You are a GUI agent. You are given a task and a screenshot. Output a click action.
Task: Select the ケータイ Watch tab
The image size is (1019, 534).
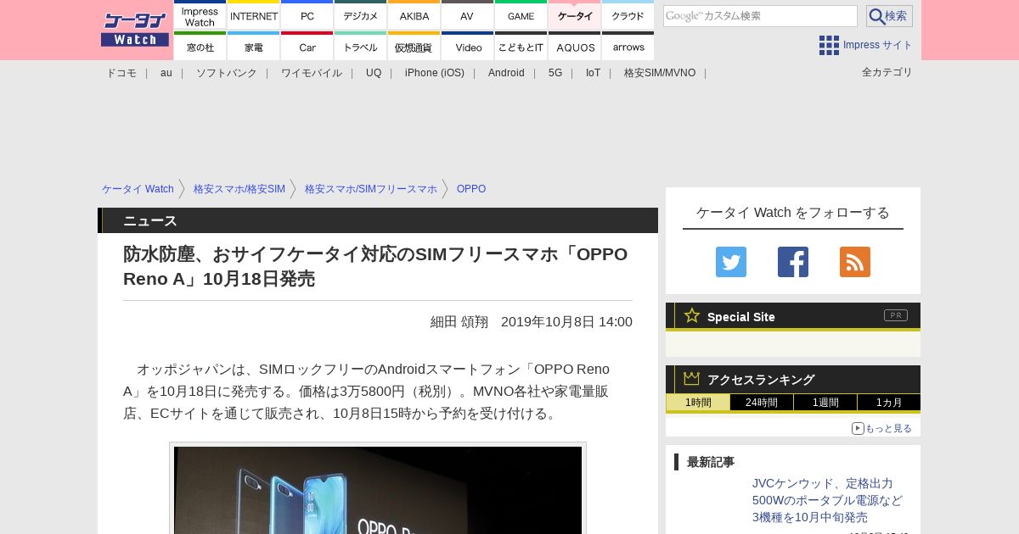point(575,15)
